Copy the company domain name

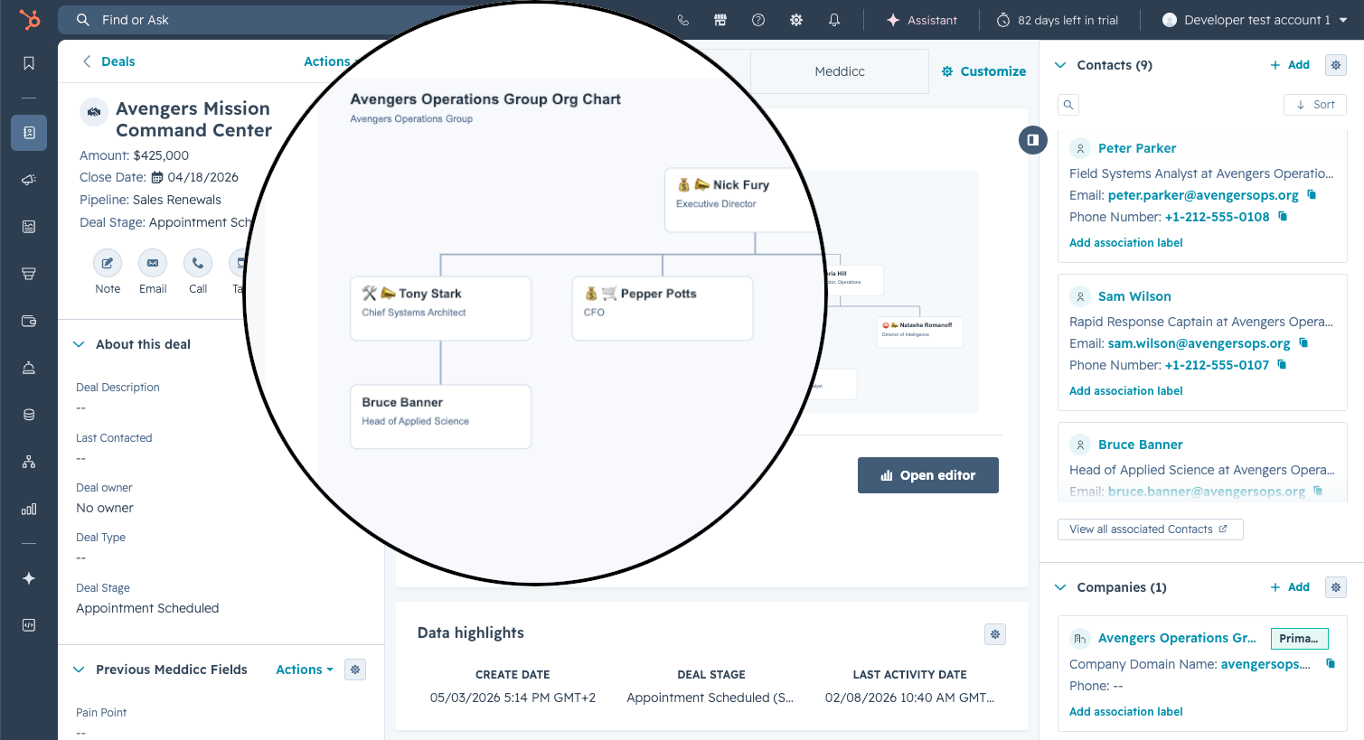pyautogui.click(x=1331, y=663)
